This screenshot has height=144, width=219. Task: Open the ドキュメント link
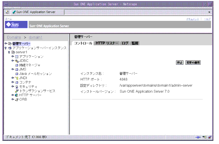point(192,19)
